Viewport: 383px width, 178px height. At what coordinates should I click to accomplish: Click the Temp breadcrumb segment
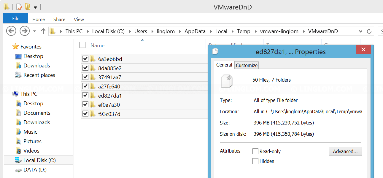pos(244,31)
